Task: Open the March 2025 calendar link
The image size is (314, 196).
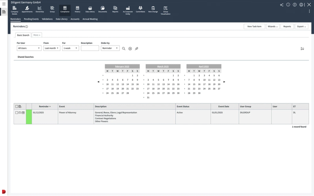Action: coord(163,66)
